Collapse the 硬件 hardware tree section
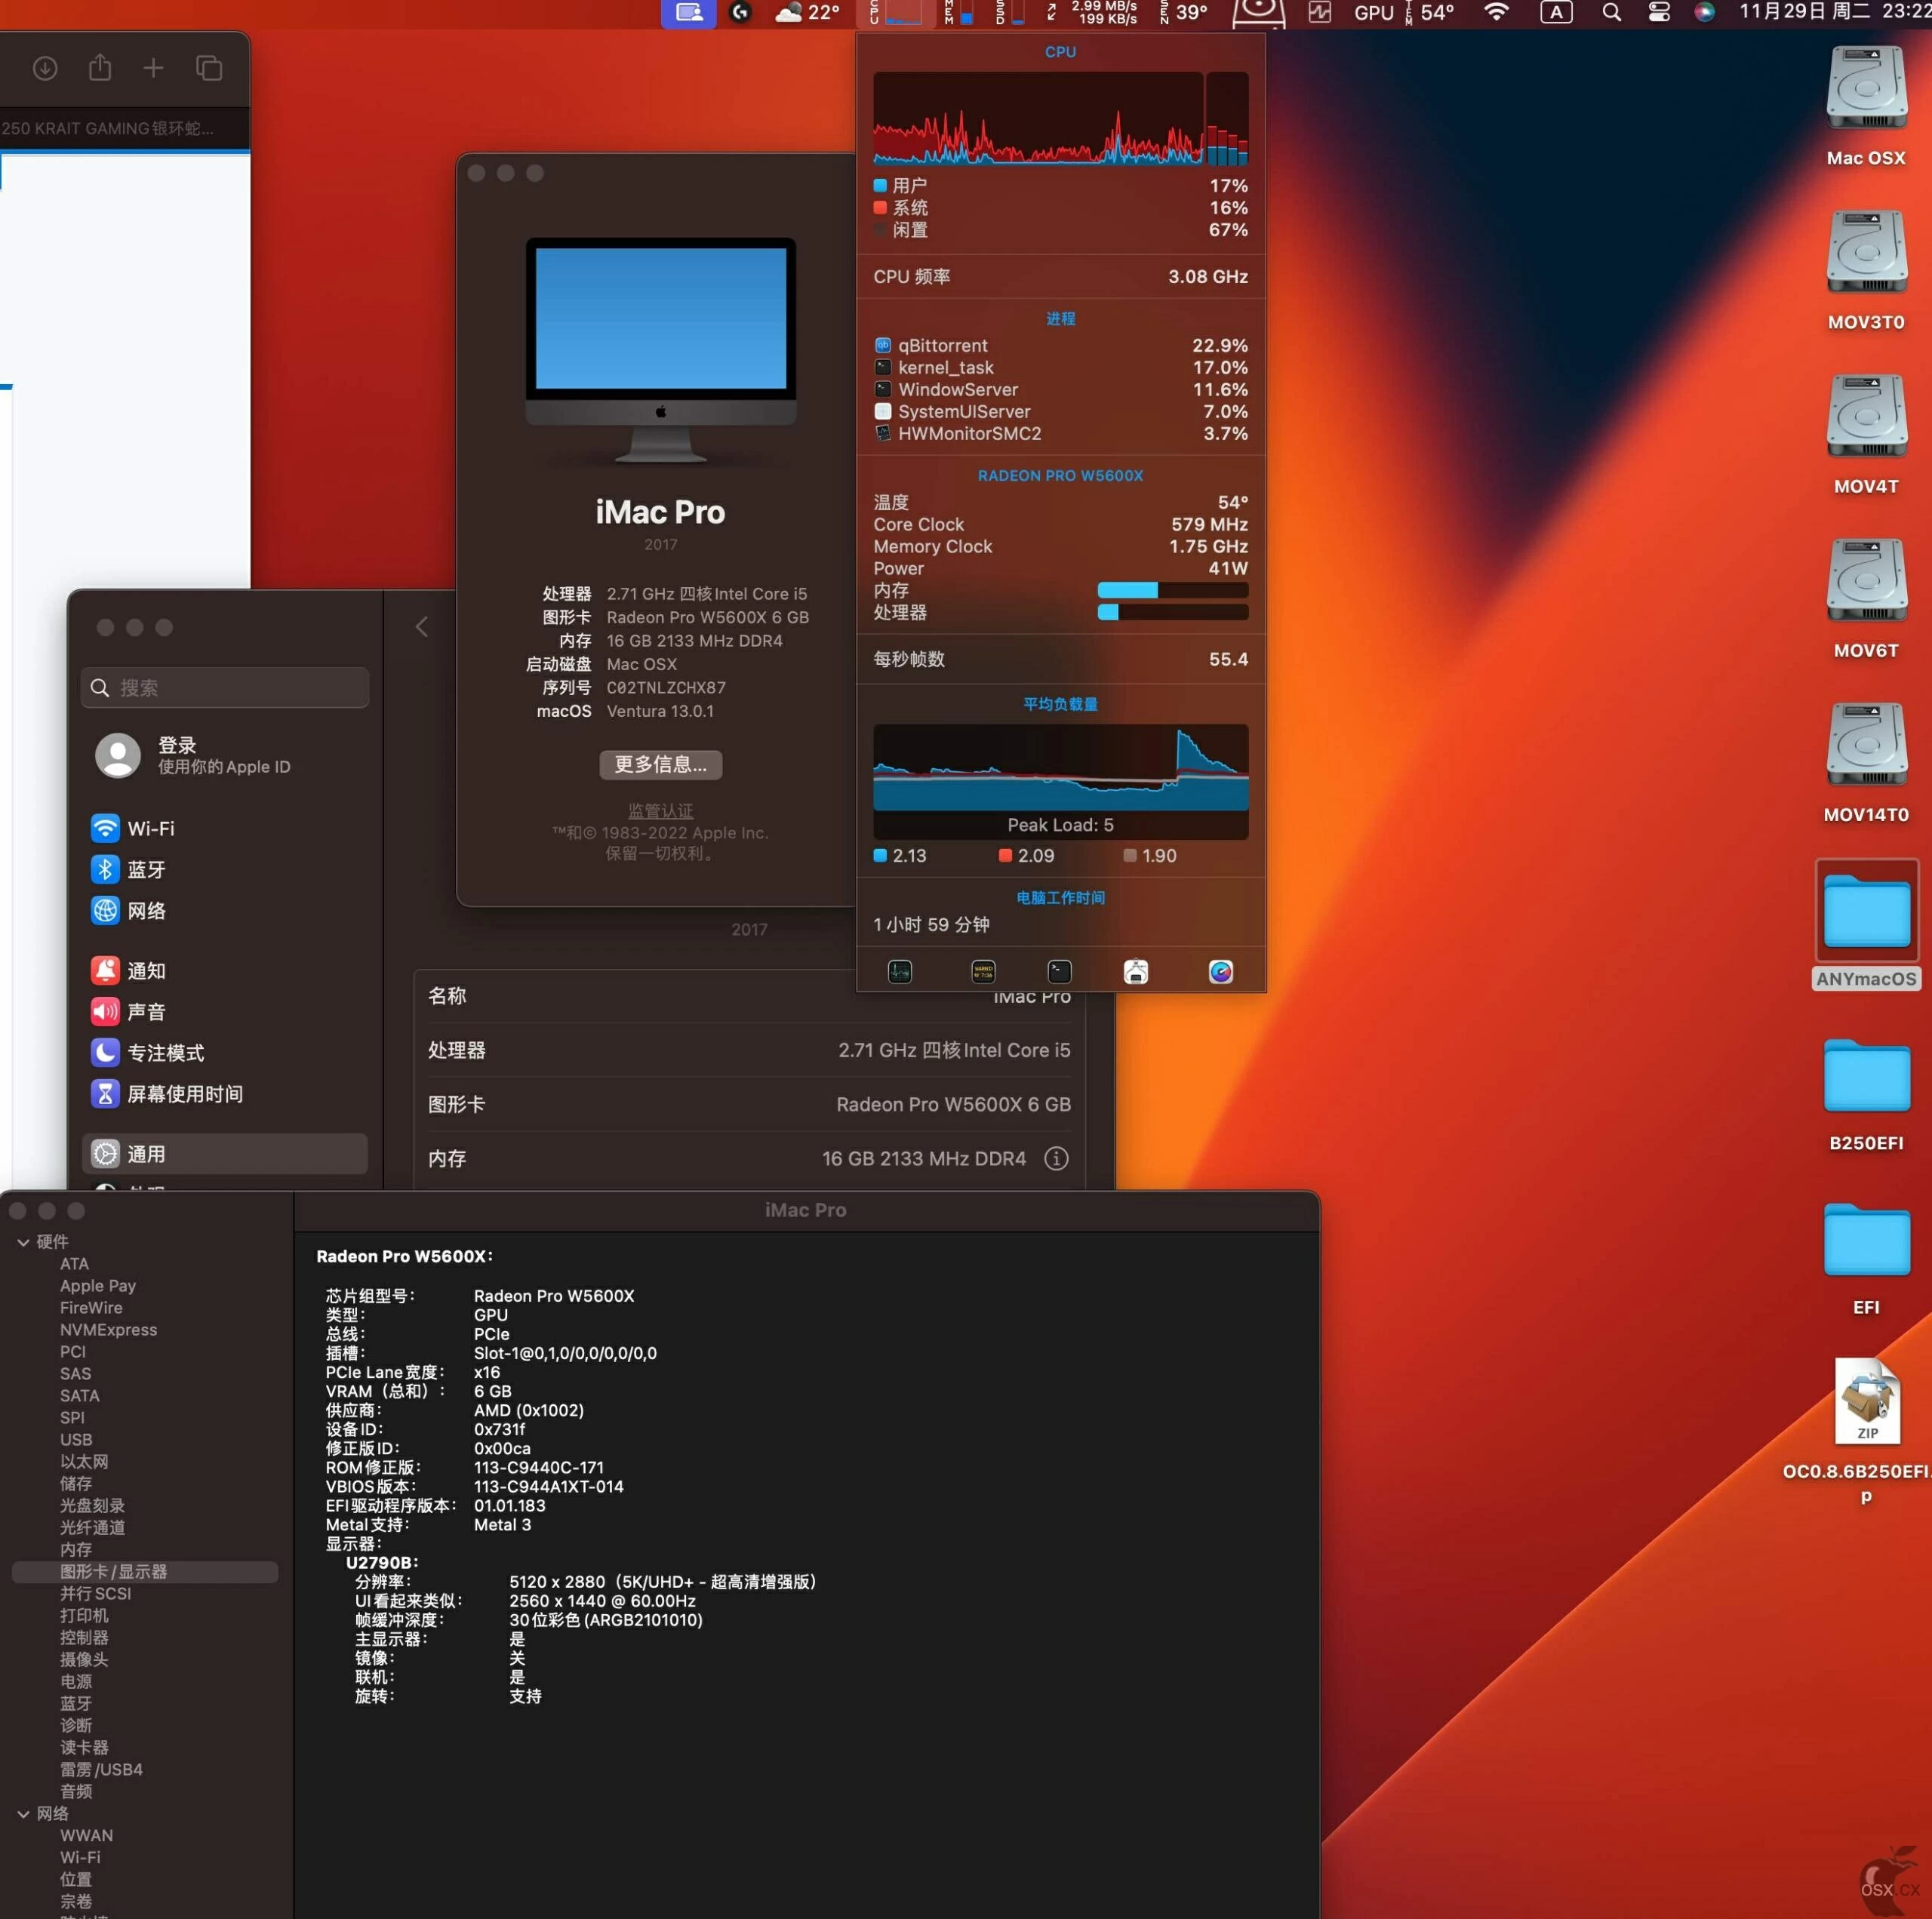The width and height of the screenshot is (1932, 1919). click(x=23, y=1242)
